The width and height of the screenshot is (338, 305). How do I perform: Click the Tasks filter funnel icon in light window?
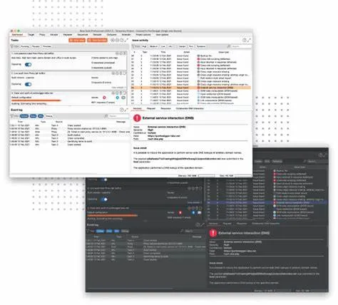coord(13,46)
